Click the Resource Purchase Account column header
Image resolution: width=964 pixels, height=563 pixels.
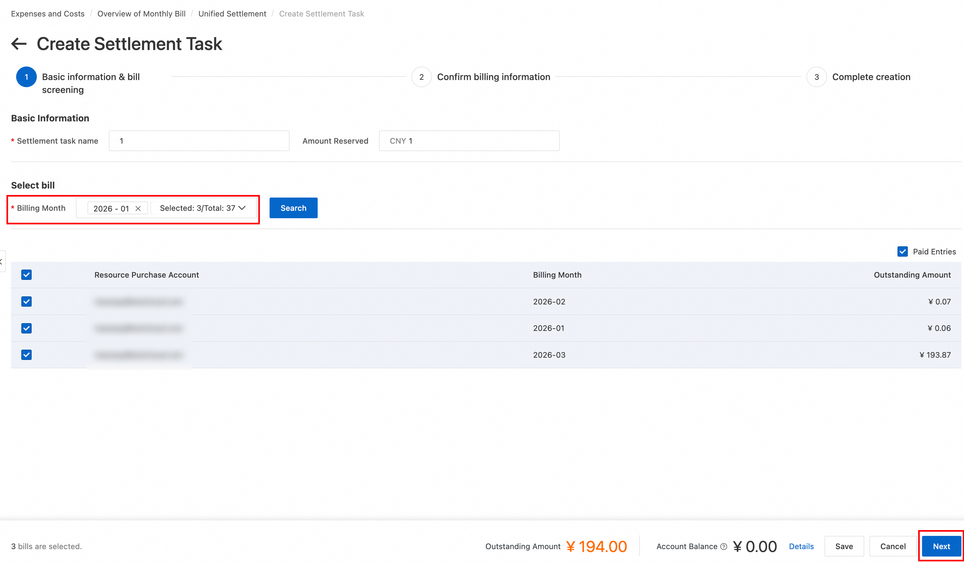(147, 275)
